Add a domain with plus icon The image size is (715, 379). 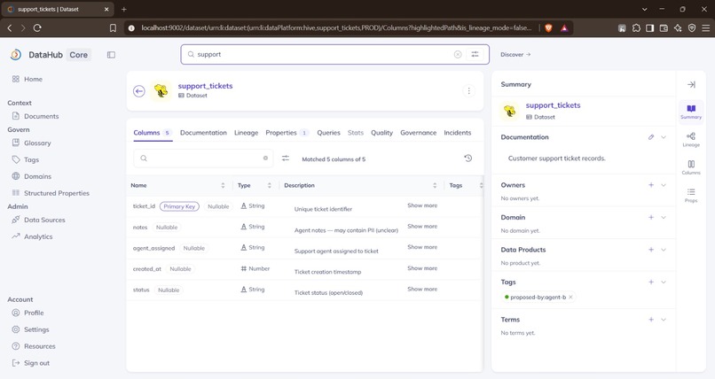[x=651, y=218]
